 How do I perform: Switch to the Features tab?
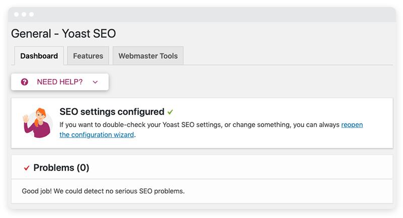click(x=88, y=56)
